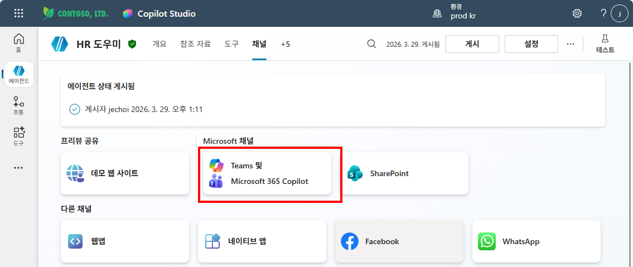Click the 에이전트 상태 게시됨 heading
Screen dimensions: 633x267
coord(100,86)
